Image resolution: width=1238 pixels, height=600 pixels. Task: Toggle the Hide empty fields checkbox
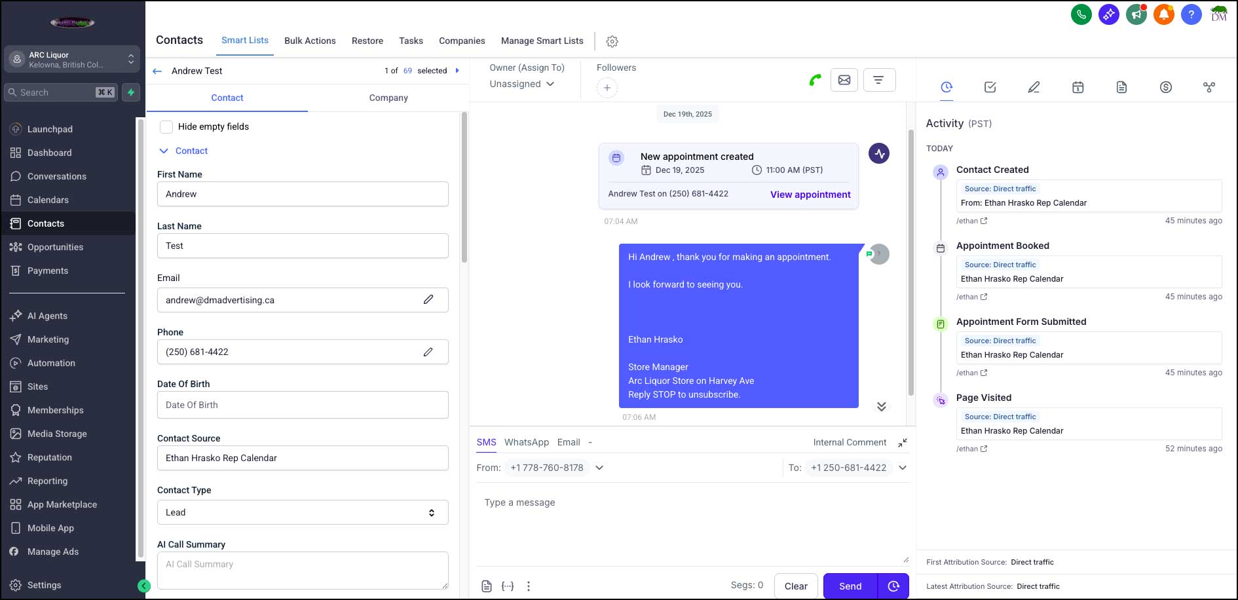pyautogui.click(x=166, y=126)
